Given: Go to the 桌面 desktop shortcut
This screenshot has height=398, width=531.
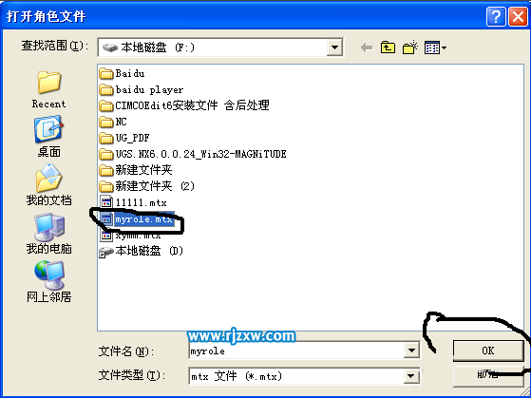Looking at the screenshot, I should point(48,137).
